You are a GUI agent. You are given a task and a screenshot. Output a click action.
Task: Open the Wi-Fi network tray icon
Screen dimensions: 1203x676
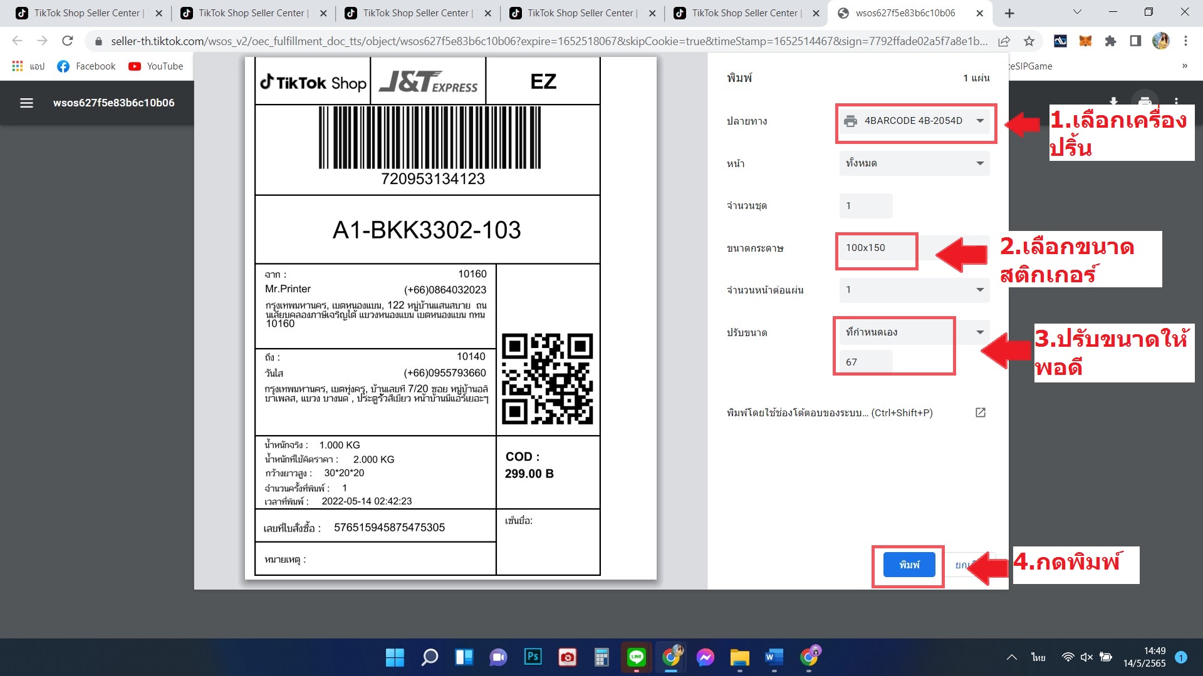click(1068, 657)
